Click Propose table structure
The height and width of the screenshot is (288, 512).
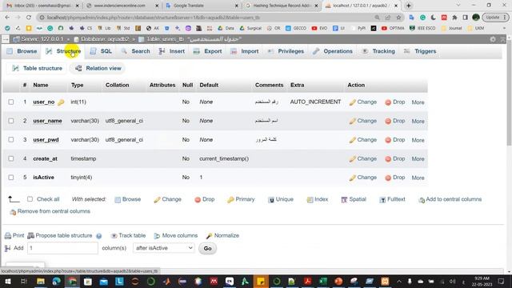[60, 235]
